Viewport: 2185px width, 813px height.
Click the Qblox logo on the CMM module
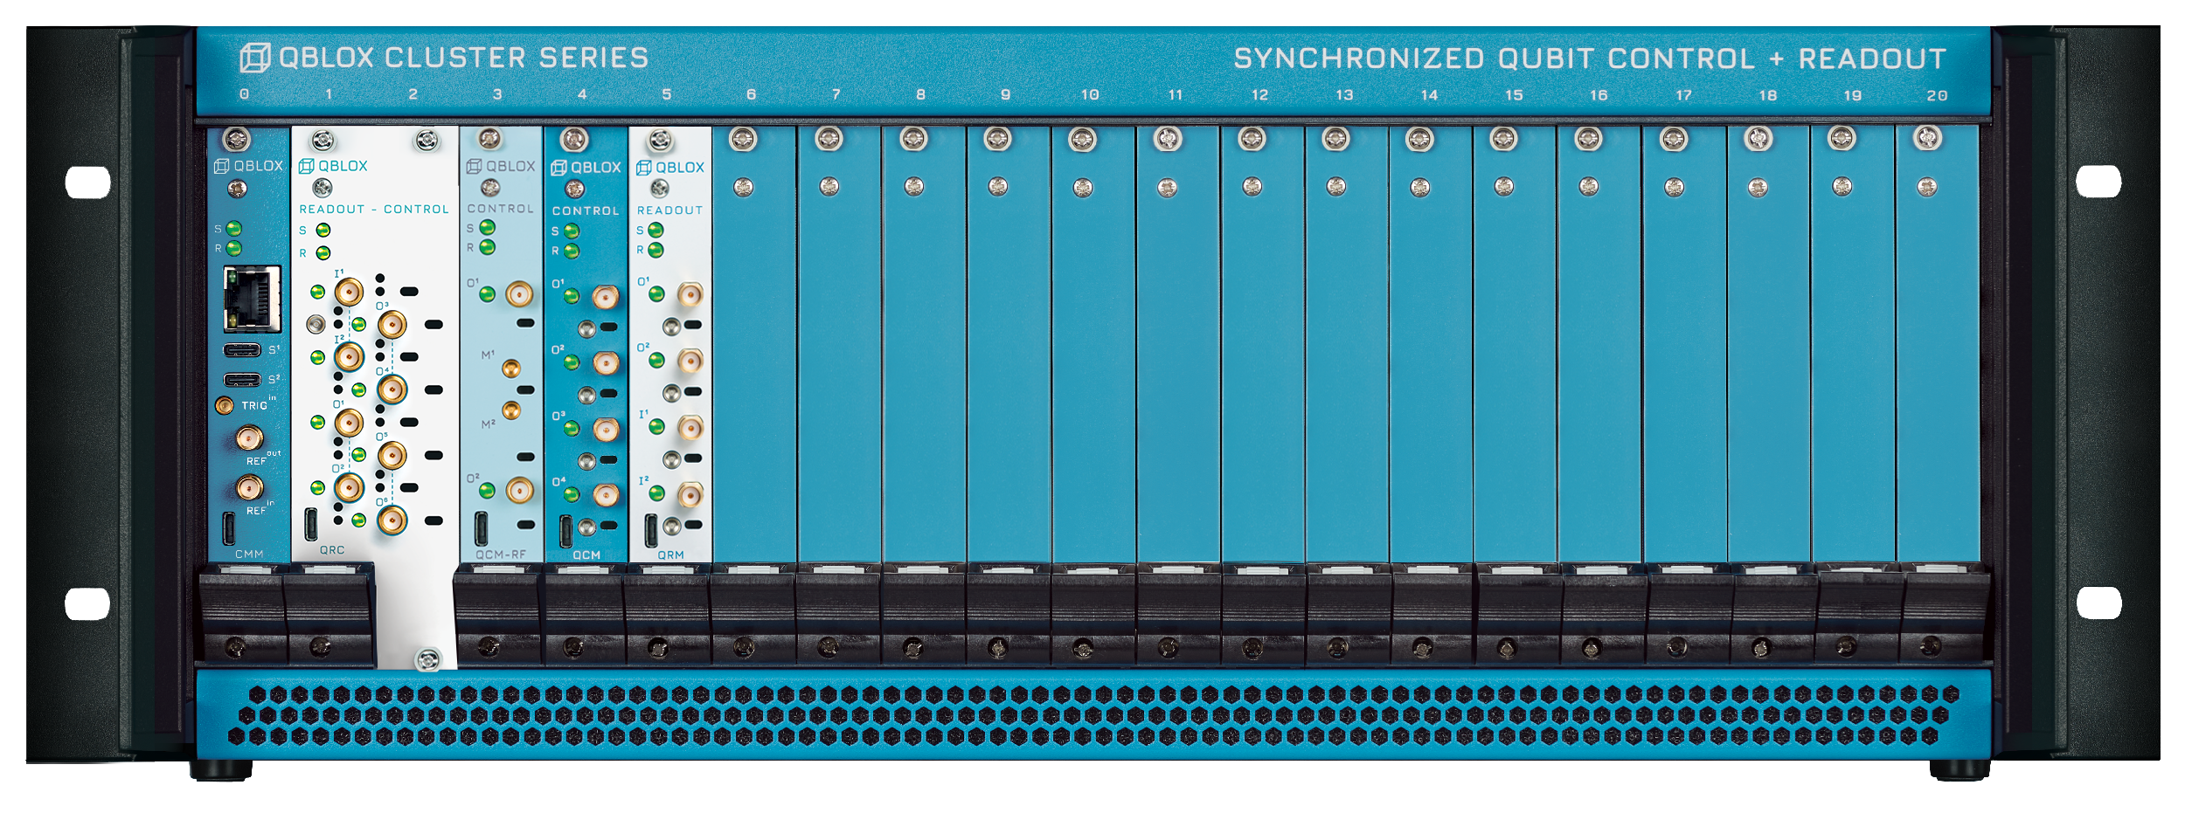(x=249, y=166)
